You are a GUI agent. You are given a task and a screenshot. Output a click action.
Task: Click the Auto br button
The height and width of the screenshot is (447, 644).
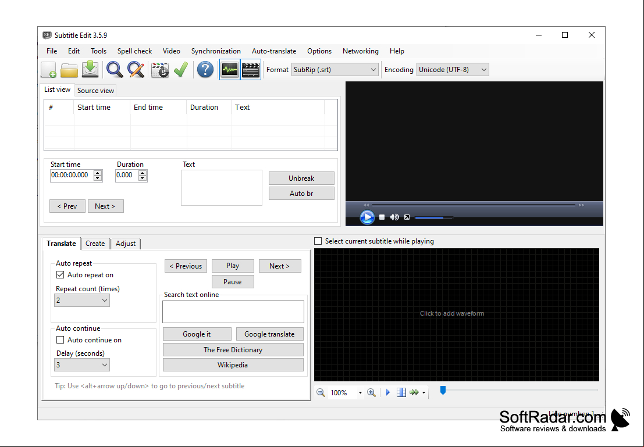301,194
